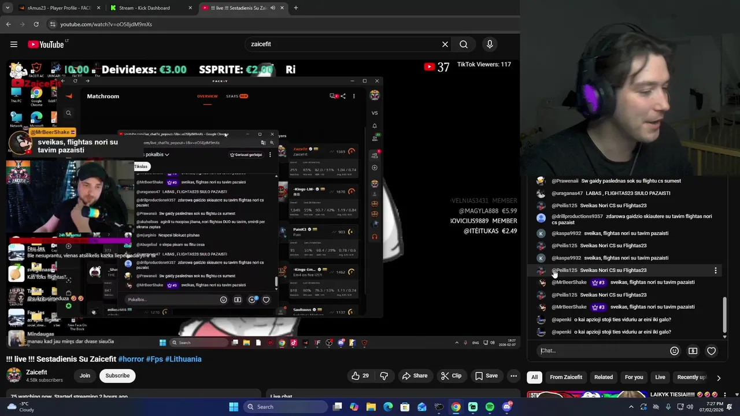740x416 pixels.
Task: Open Zaicefit channel name link
Action: (36, 372)
